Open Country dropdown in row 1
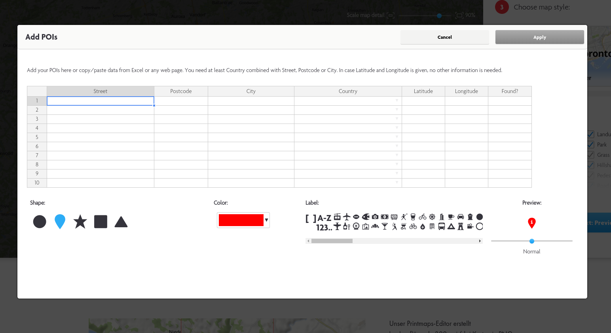Viewport: 611px width, 333px height. click(397, 101)
